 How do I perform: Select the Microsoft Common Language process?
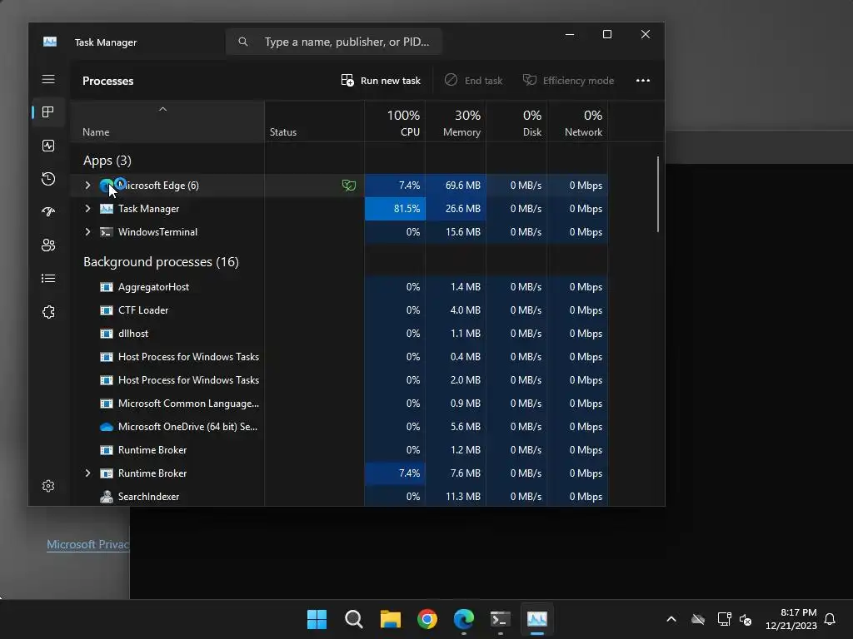(x=339, y=404)
